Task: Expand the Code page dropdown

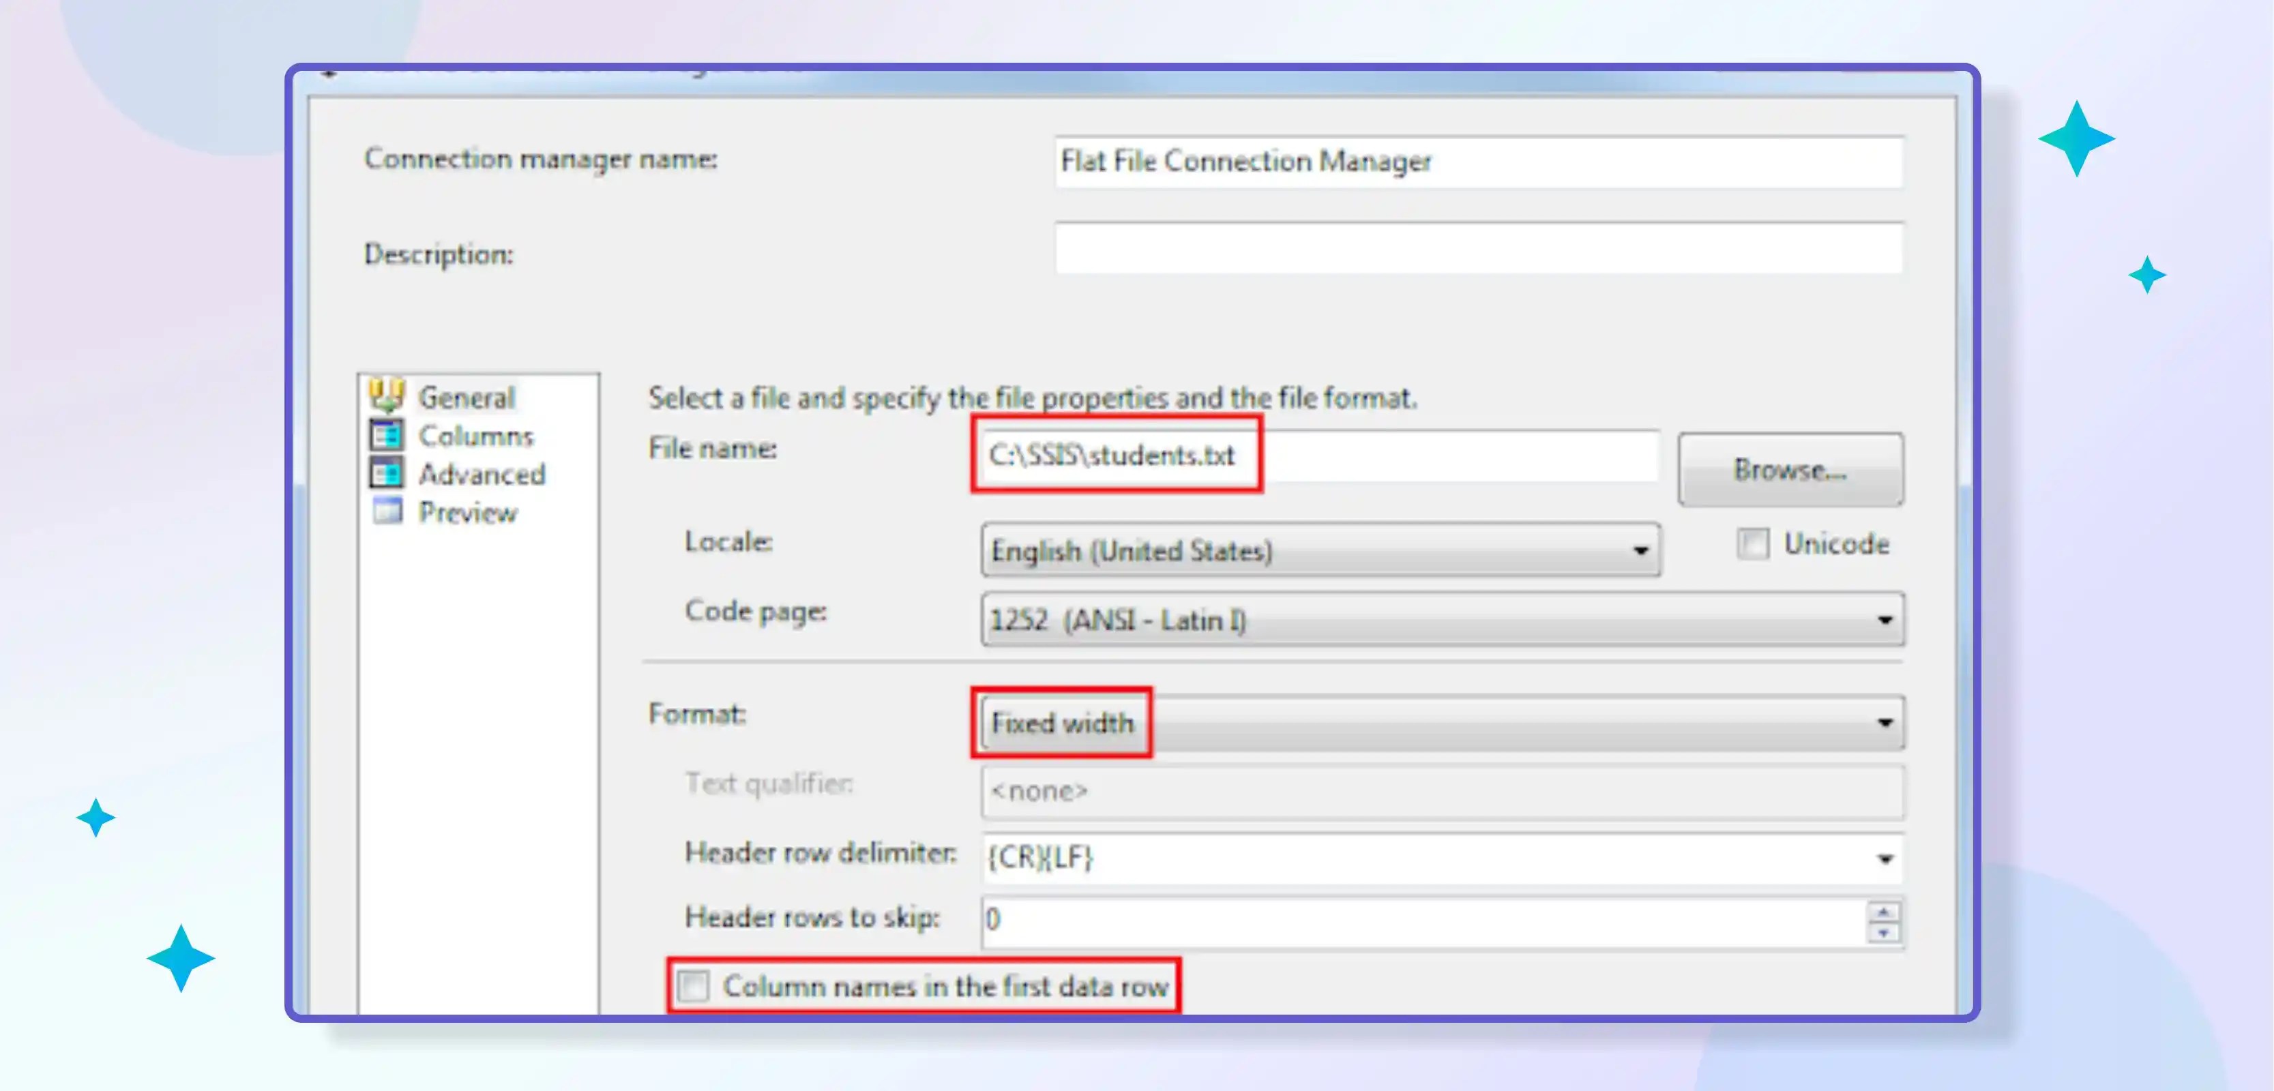Action: pyautogui.click(x=1886, y=618)
